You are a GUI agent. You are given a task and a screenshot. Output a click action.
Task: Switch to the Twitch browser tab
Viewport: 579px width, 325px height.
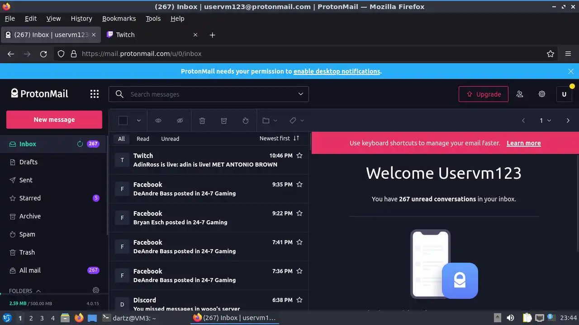click(152, 35)
